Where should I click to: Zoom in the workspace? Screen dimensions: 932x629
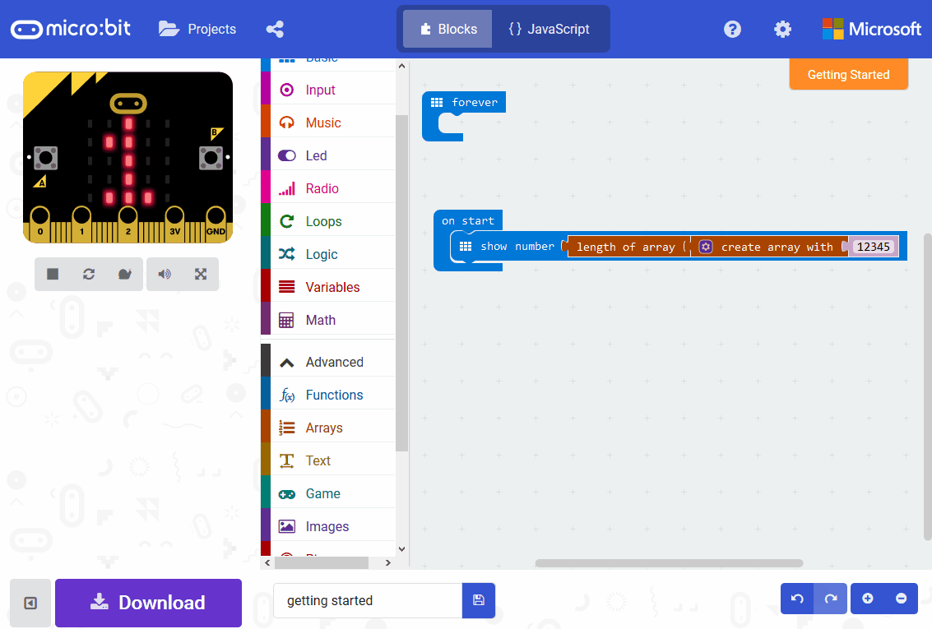point(868,599)
